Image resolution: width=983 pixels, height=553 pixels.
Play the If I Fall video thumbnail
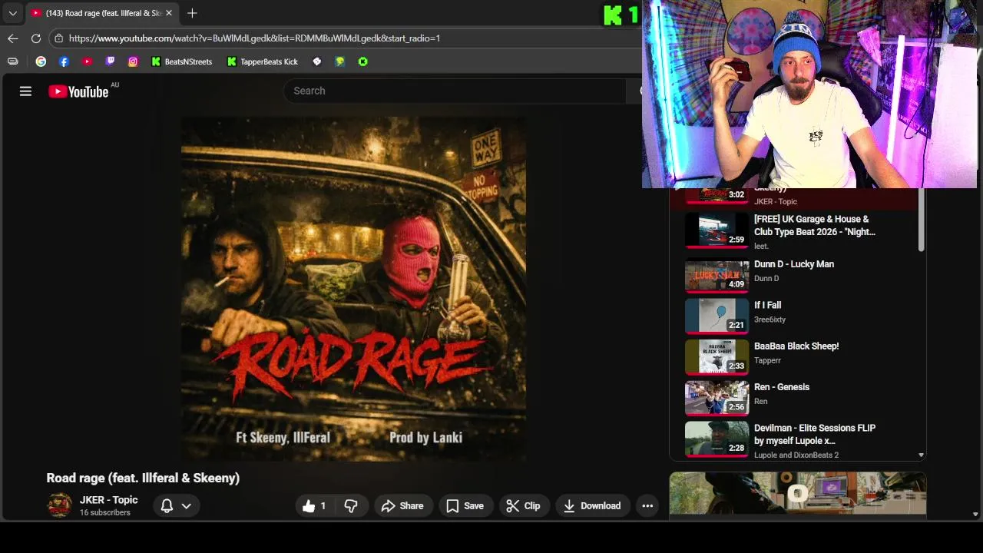click(x=717, y=316)
